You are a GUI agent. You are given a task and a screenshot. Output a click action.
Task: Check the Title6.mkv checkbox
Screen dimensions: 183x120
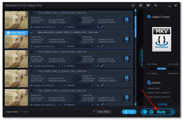tap(31, 91)
